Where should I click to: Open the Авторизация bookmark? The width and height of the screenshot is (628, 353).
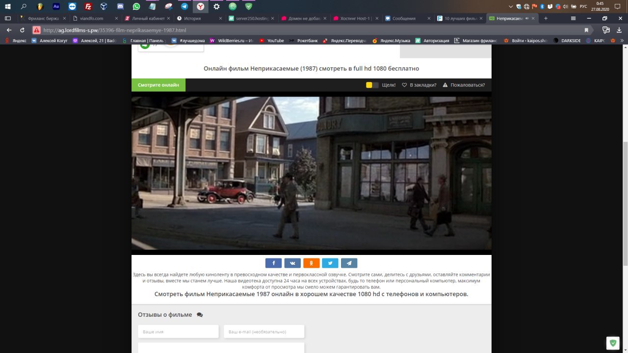tap(432, 41)
